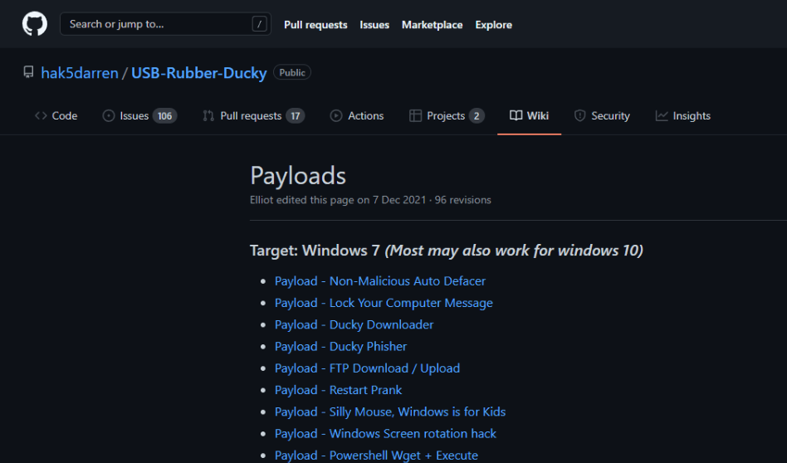The width and height of the screenshot is (787, 463).
Task: Open Payload - FTP Download / Upload
Action: coord(367,368)
